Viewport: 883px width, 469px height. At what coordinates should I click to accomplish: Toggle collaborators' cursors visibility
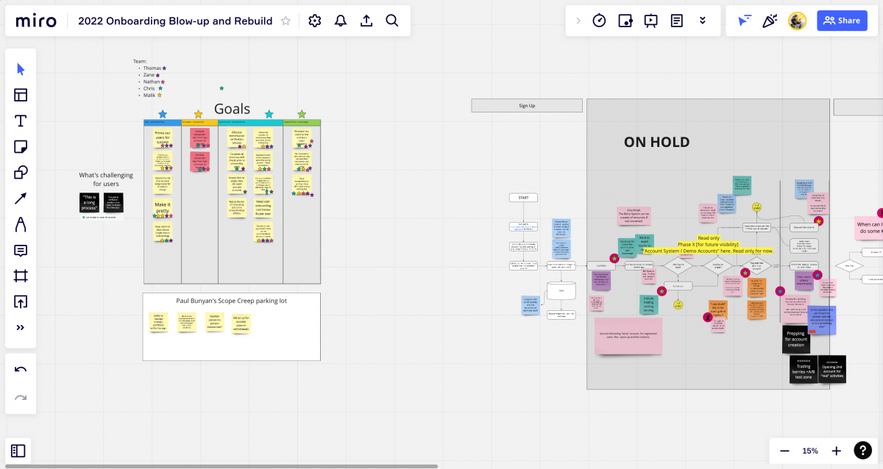tap(745, 21)
